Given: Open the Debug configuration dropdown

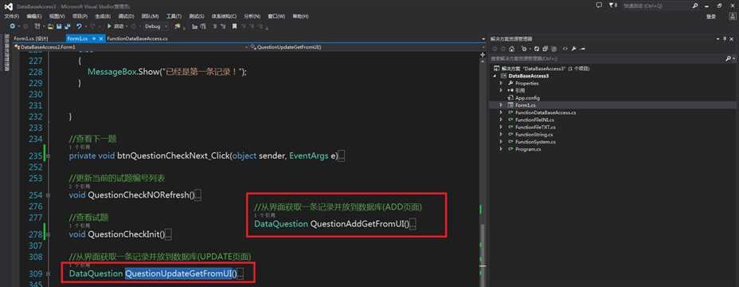Looking at the screenshot, I should [166, 26].
